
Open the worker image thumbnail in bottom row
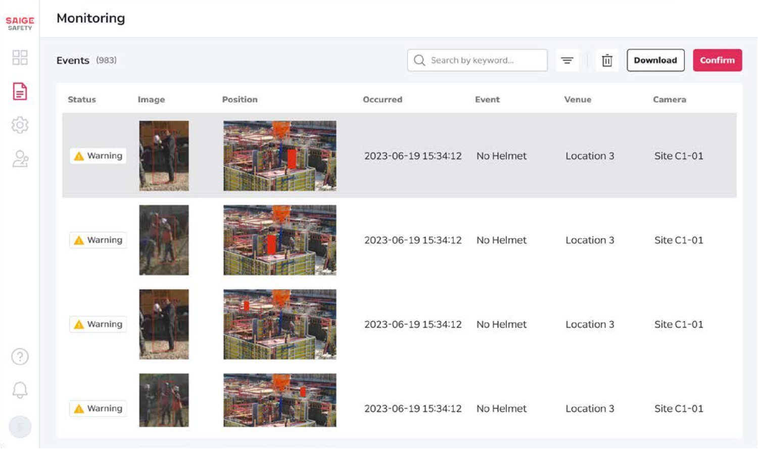[164, 400]
